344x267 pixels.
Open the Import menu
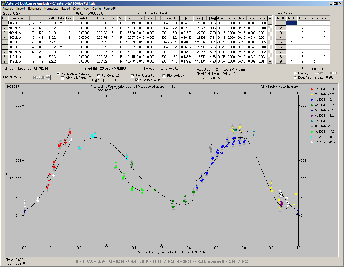(21, 9)
